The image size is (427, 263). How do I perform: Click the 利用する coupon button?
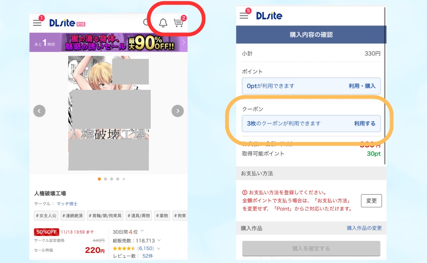pos(365,123)
